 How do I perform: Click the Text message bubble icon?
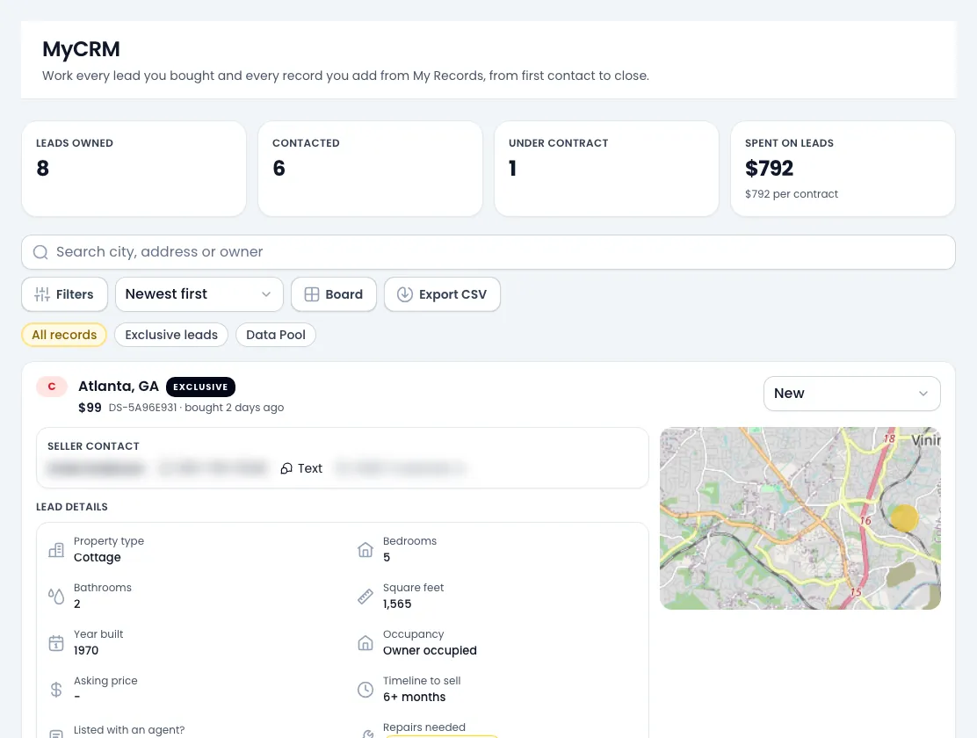(286, 468)
